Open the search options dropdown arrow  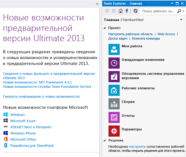(184, 11)
